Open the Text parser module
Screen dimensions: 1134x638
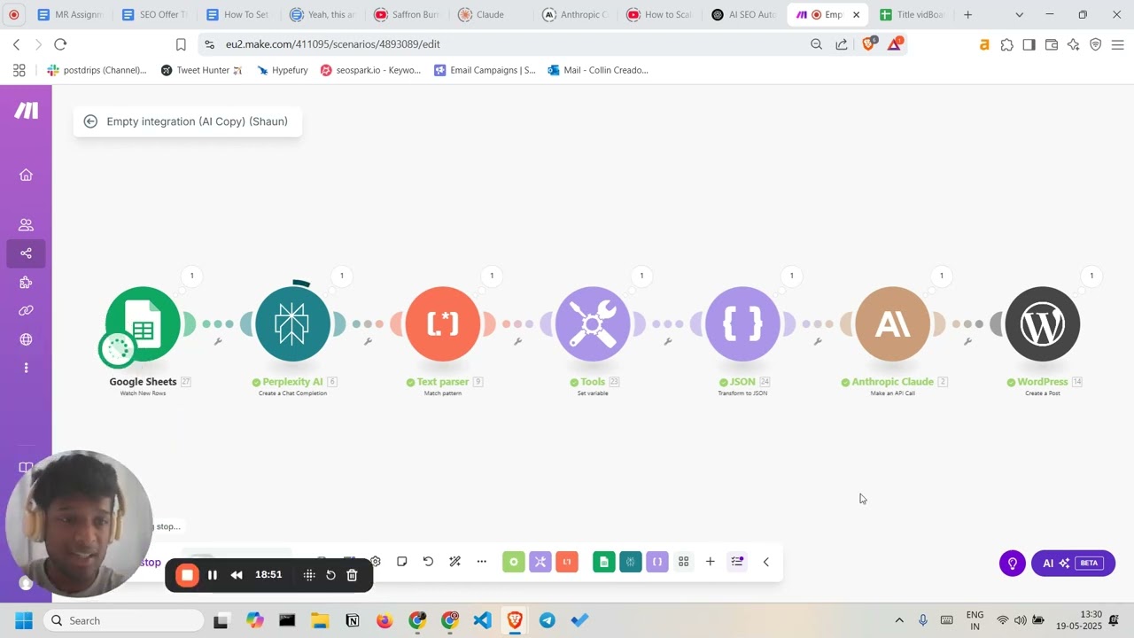(443, 324)
